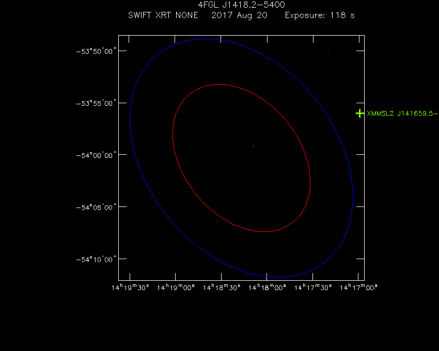
Task: Select the XMMSL2 J141659.5- source label
Action: (402, 114)
